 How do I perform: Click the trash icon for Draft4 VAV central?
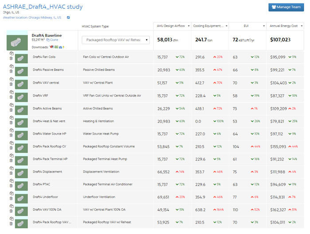tap(11, 85)
